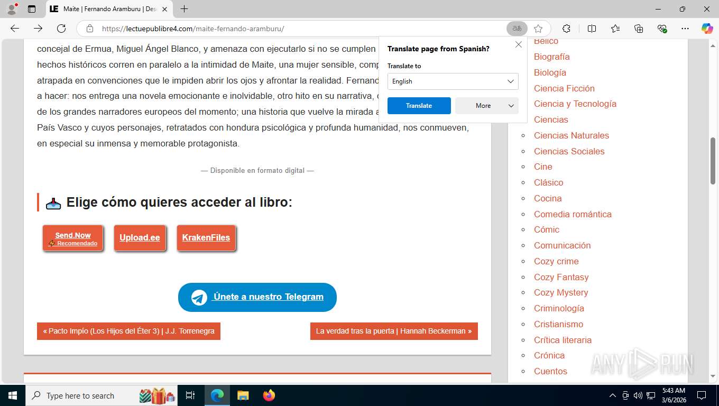Open the Windows Start menu
The image size is (719, 406).
point(12,395)
